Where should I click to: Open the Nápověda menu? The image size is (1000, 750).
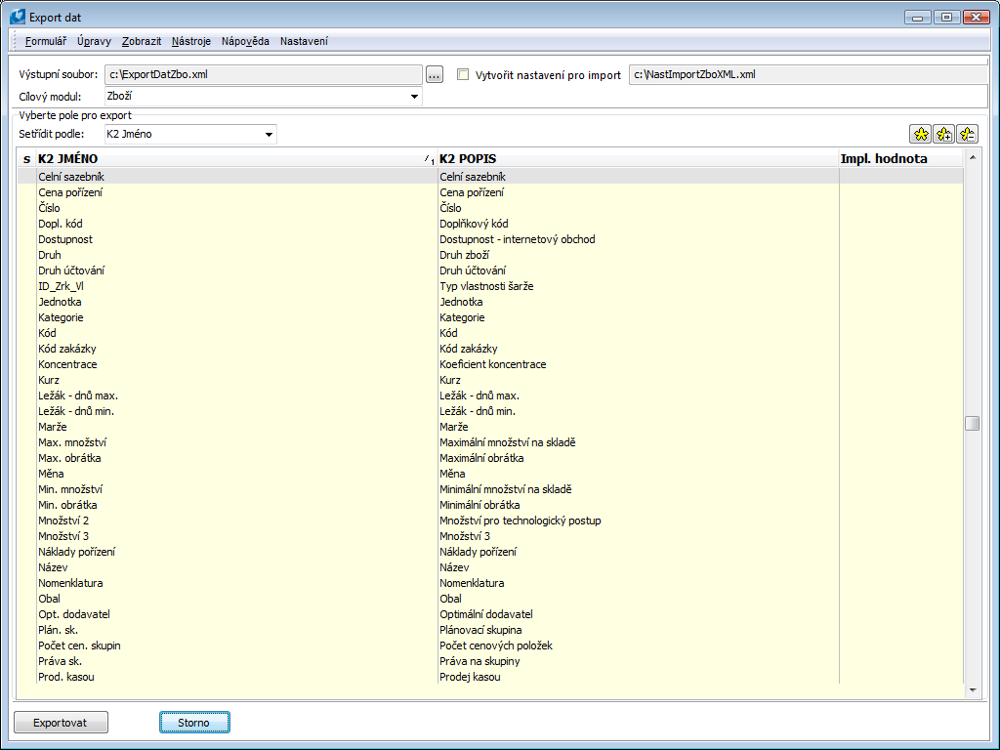click(x=244, y=41)
